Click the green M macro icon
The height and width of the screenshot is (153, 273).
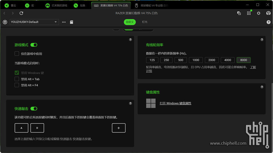click(x=27, y=6)
